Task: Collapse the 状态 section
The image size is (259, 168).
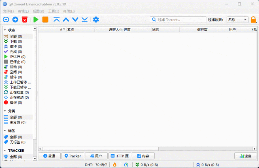Action: 5,30
